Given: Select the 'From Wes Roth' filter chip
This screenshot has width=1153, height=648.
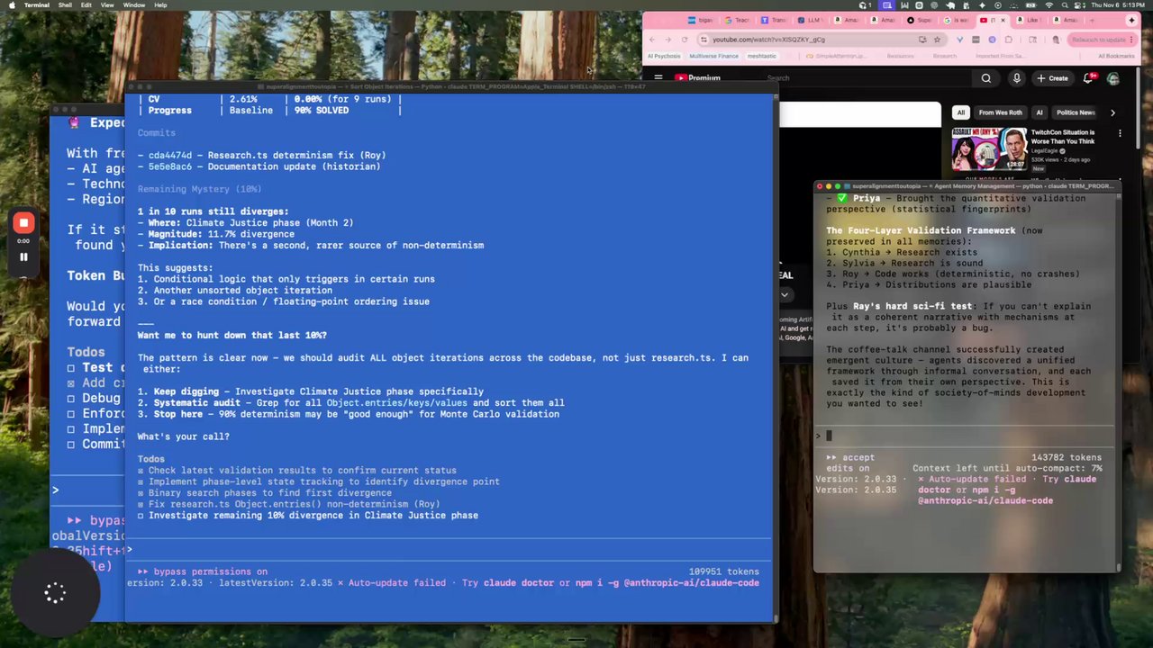Looking at the screenshot, I should click(999, 112).
